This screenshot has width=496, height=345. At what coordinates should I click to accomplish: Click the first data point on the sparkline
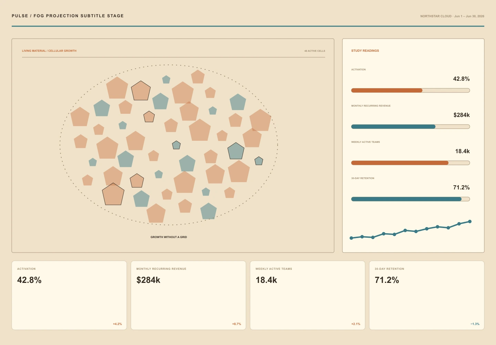[x=351, y=238]
